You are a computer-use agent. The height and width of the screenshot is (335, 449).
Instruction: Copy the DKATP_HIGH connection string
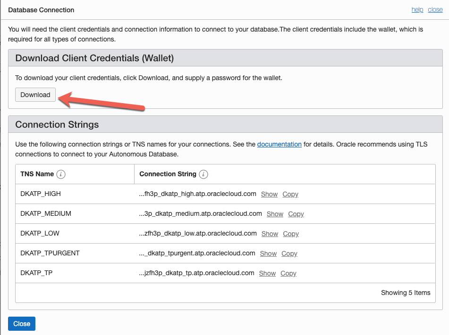(290, 194)
